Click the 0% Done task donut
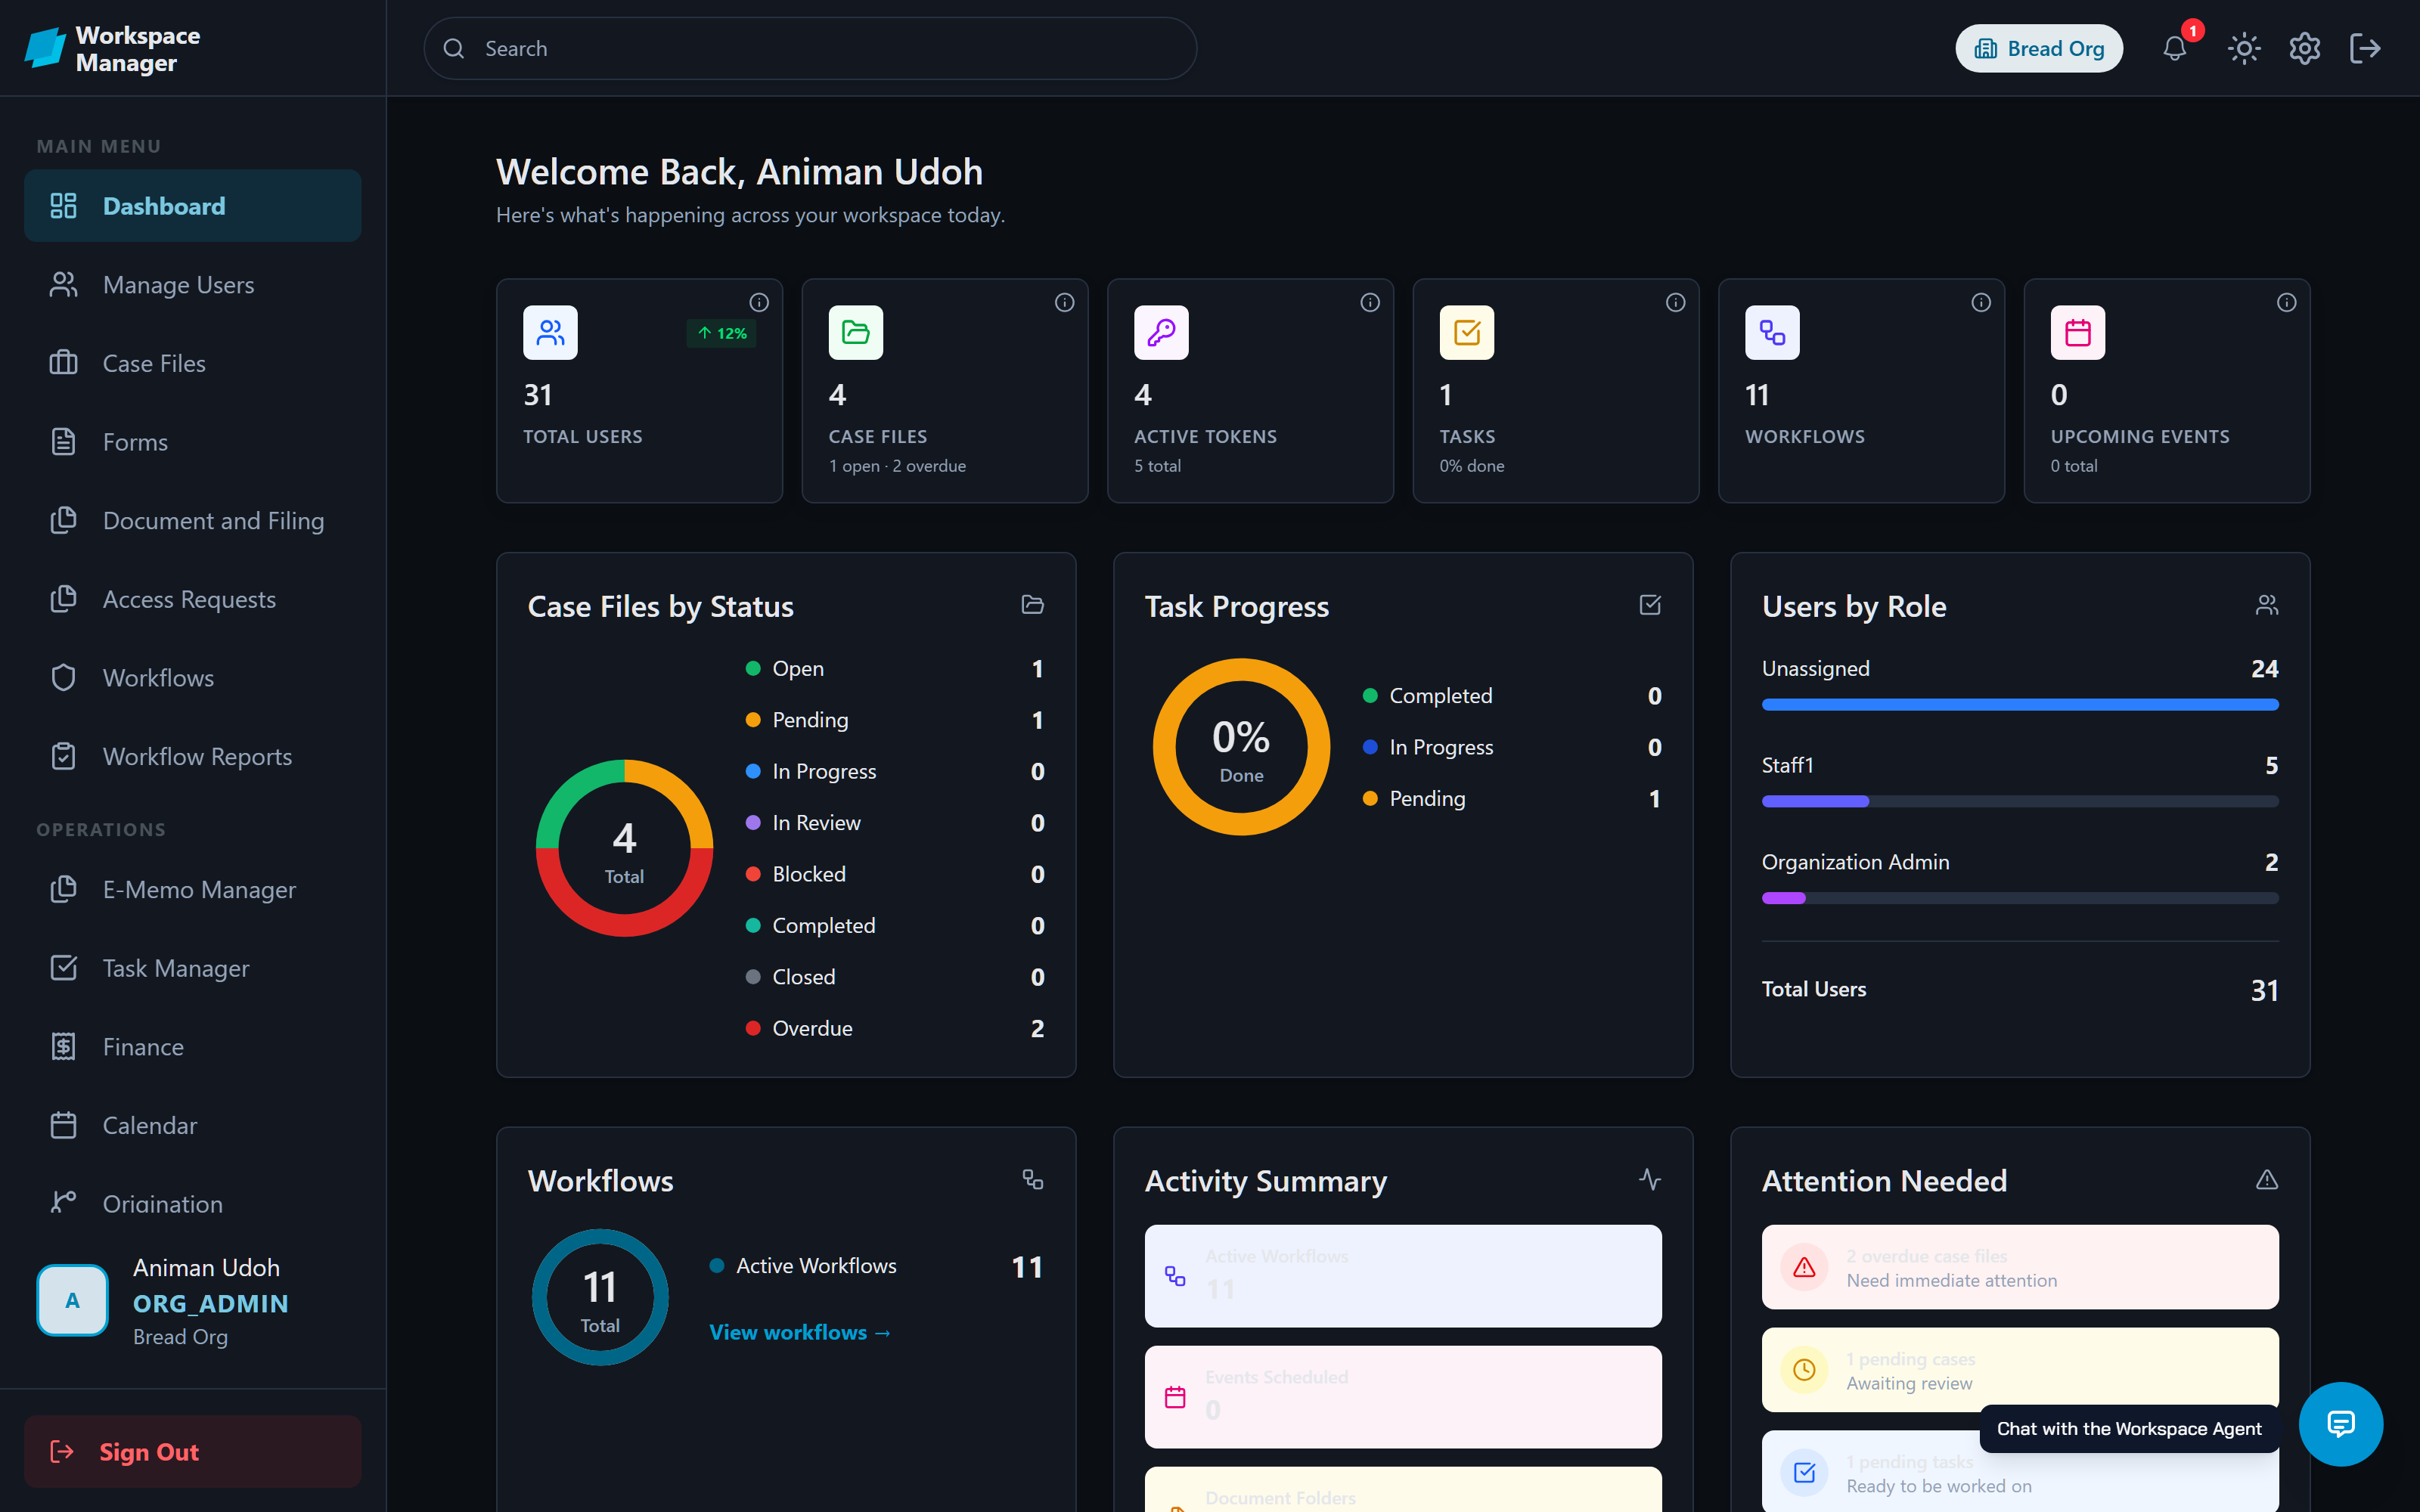Viewport: 2420px width, 1512px height. [1241, 747]
